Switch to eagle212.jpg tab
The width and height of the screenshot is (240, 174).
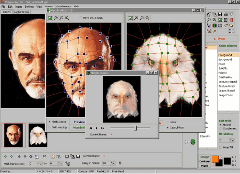(22, 12)
